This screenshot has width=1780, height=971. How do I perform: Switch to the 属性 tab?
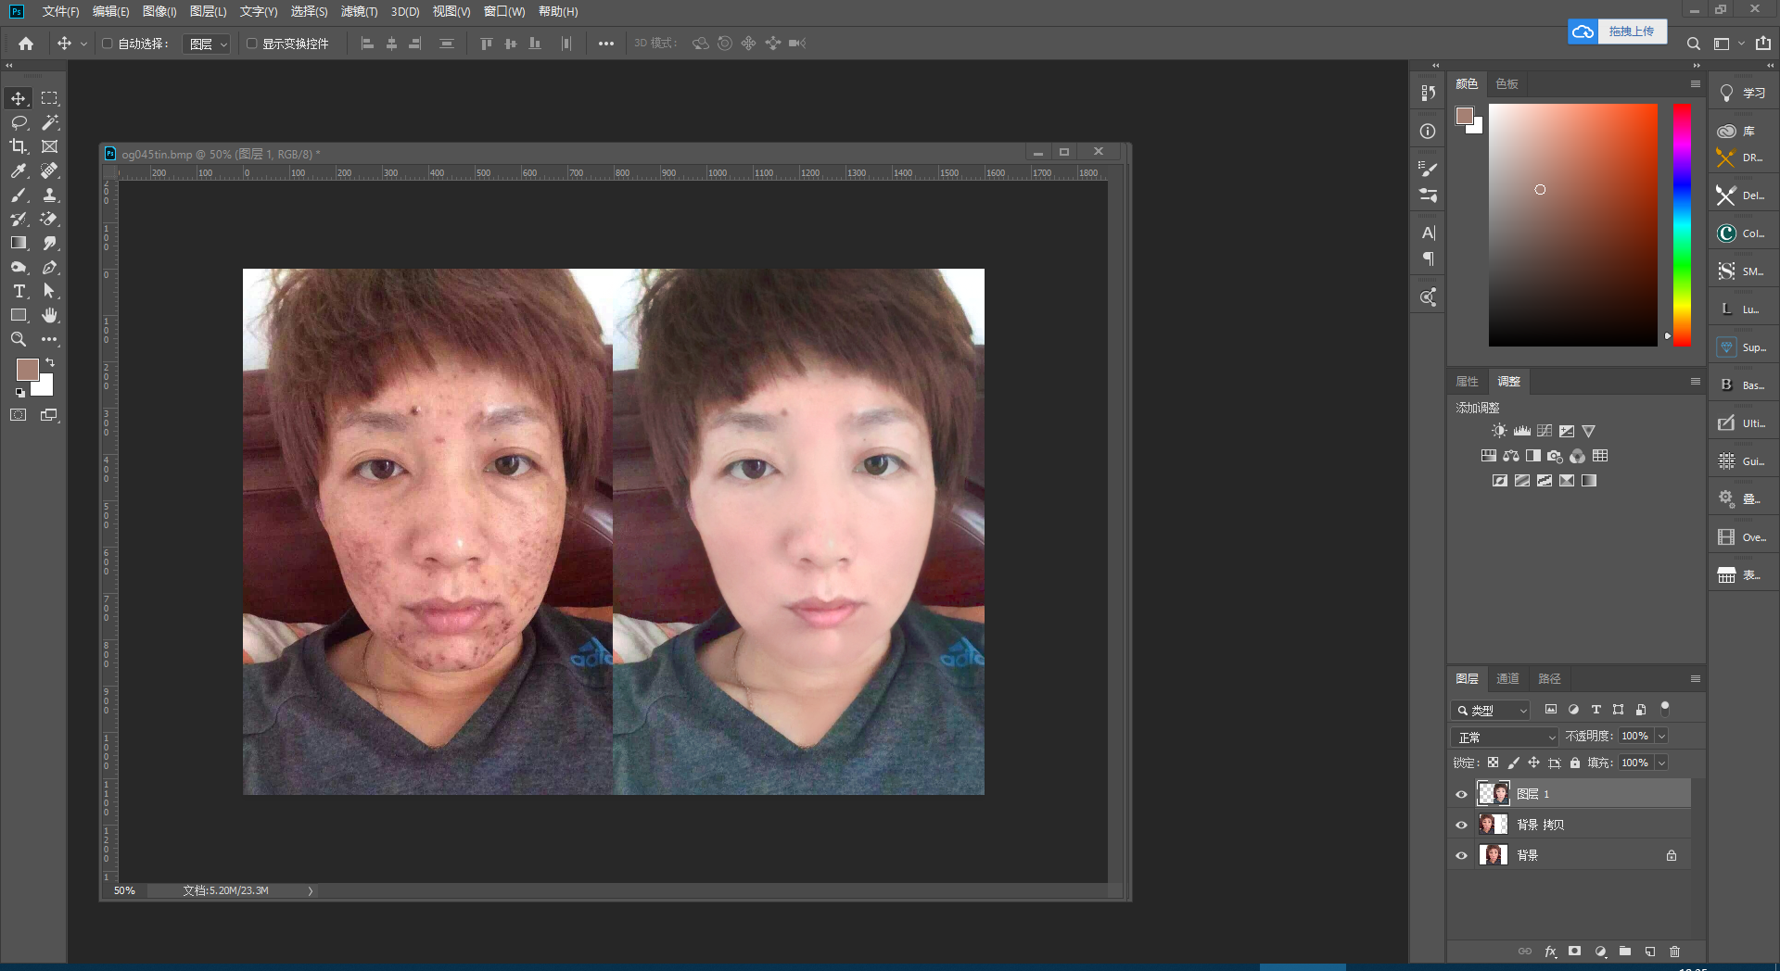(x=1467, y=382)
